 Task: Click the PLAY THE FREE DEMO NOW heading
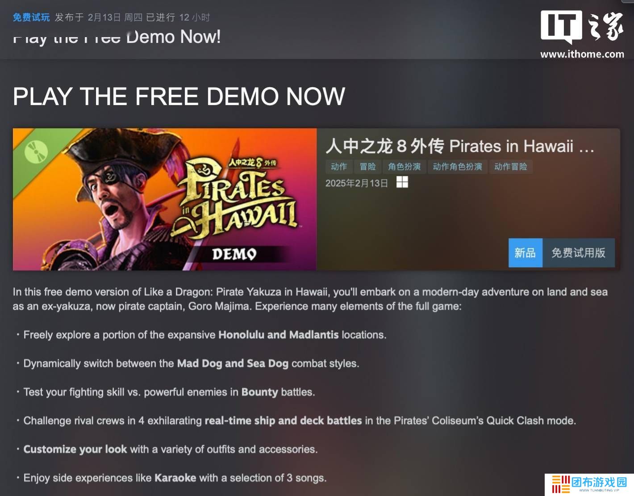179,96
